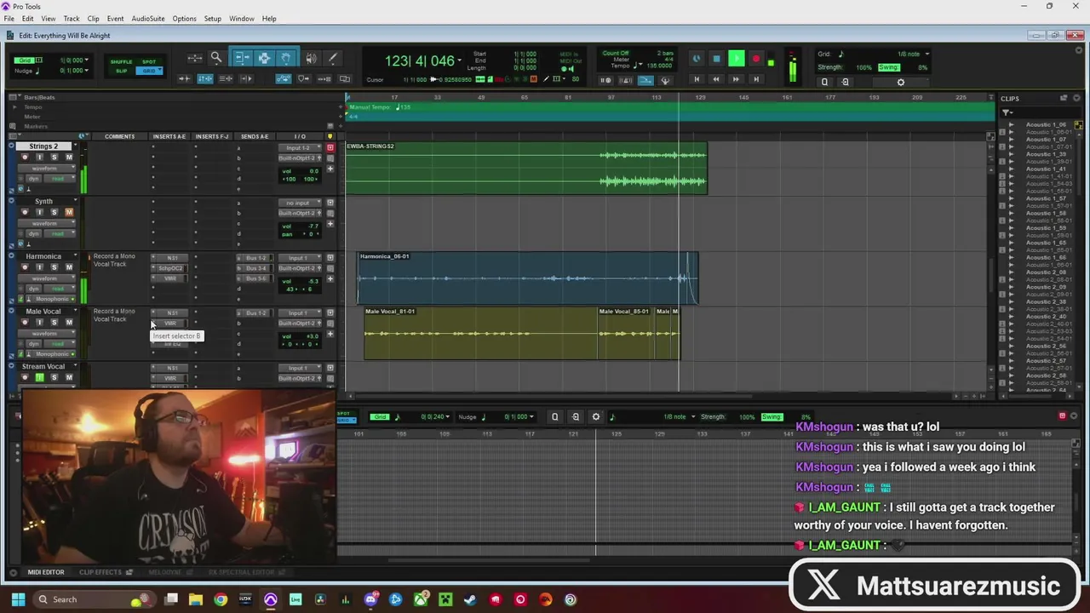Open the Track menu
This screenshot has width=1090, height=613.
[x=72, y=19]
